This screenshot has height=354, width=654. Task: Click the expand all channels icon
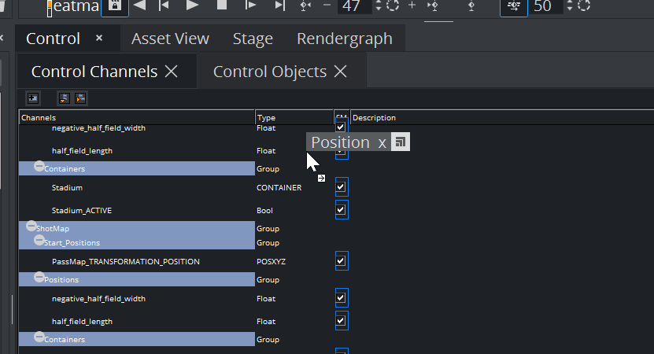coord(65,98)
